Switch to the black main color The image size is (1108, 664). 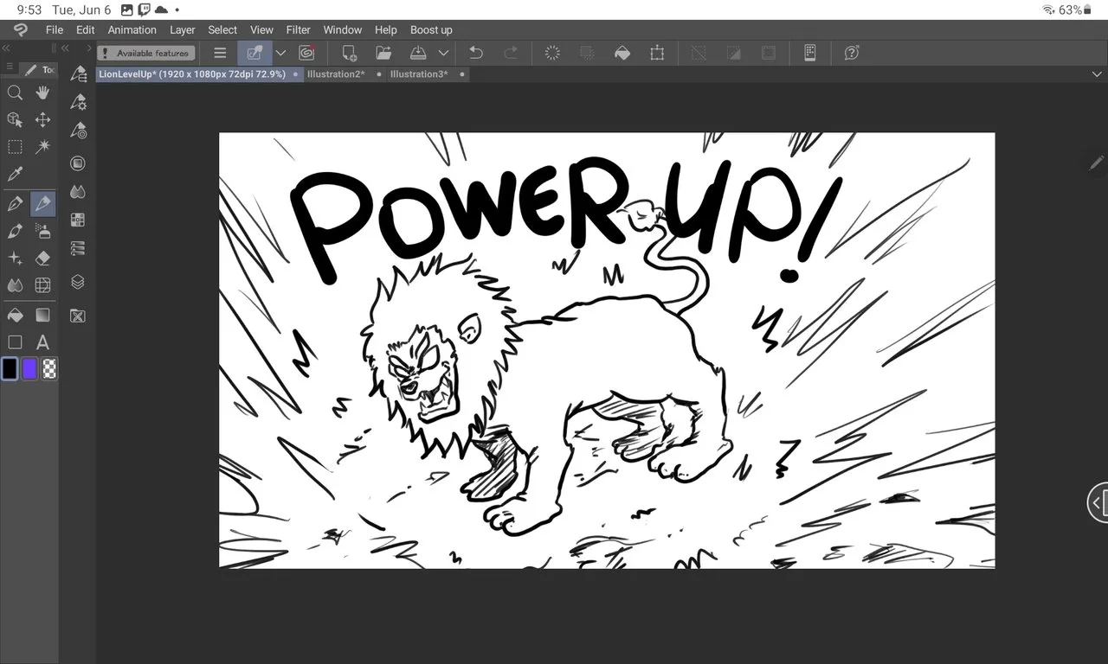10,369
